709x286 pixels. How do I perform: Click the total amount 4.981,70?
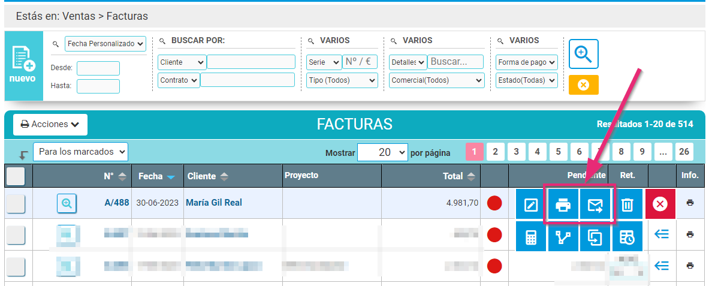click(x=462, y=203)
